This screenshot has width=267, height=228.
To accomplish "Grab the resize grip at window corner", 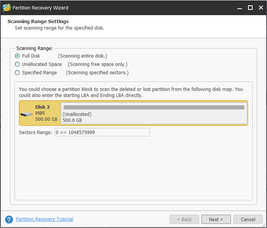I will coord(264,225).
